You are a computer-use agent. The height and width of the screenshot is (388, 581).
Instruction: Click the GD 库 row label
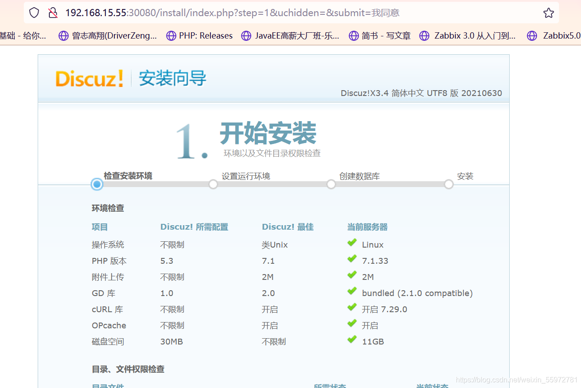tap(103, 293)
